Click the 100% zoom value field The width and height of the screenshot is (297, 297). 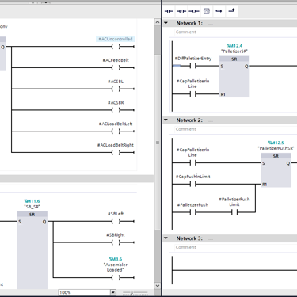point(84,292)
